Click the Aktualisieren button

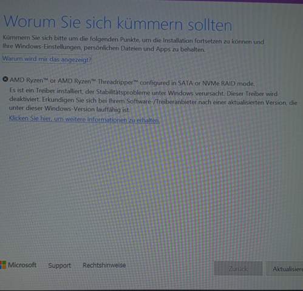coord(285,269)
